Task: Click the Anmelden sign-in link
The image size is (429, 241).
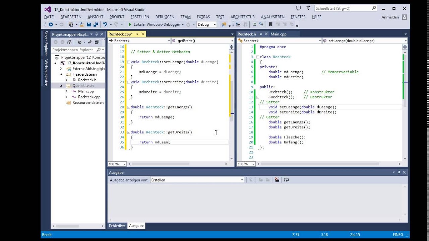Action: point(390,17)
